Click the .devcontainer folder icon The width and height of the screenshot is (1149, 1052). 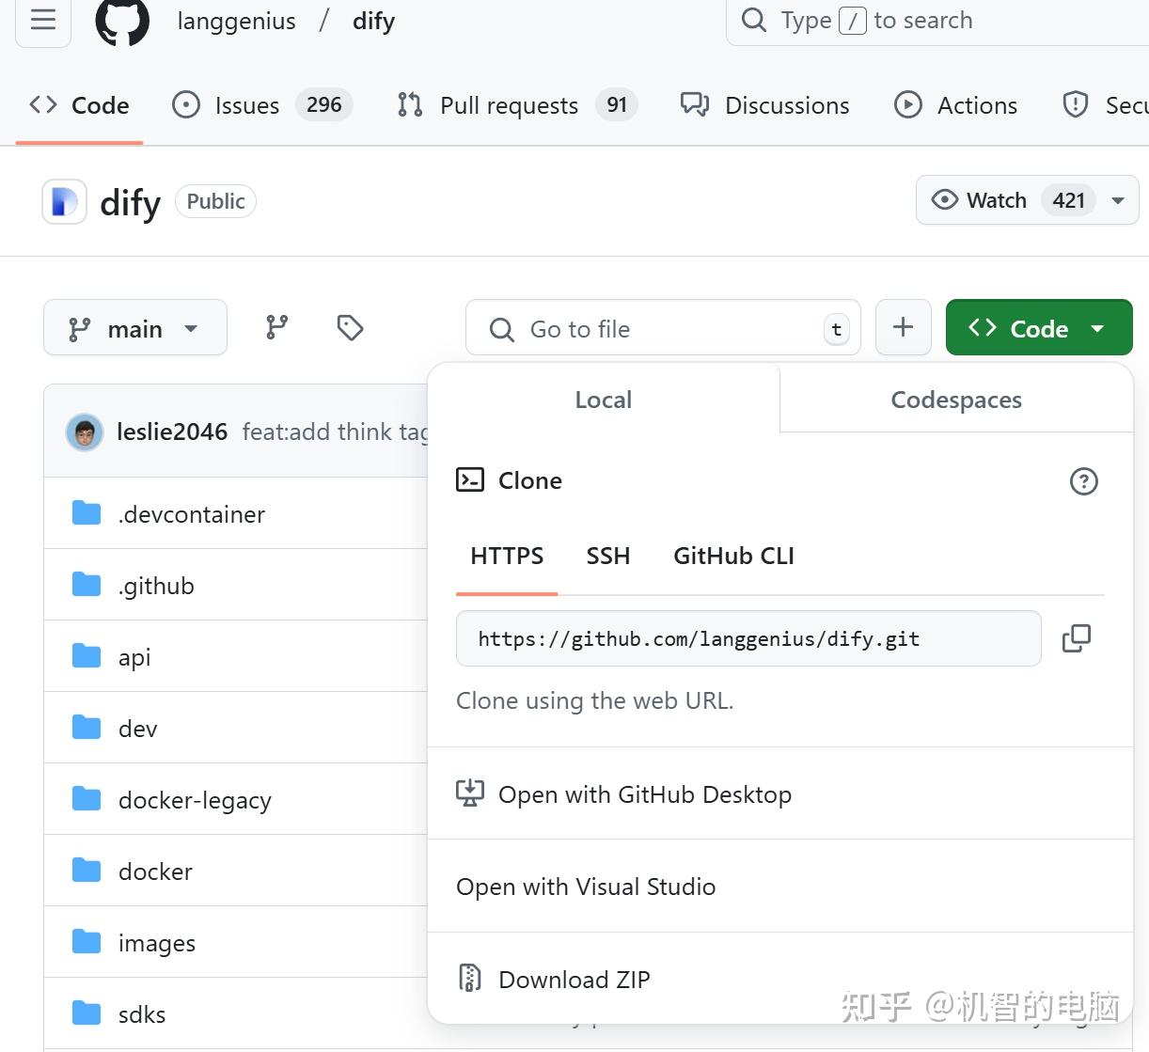click(x=87, y=513)
